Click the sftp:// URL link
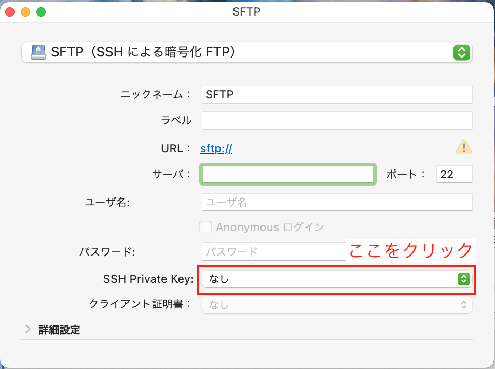 point(216,148)
